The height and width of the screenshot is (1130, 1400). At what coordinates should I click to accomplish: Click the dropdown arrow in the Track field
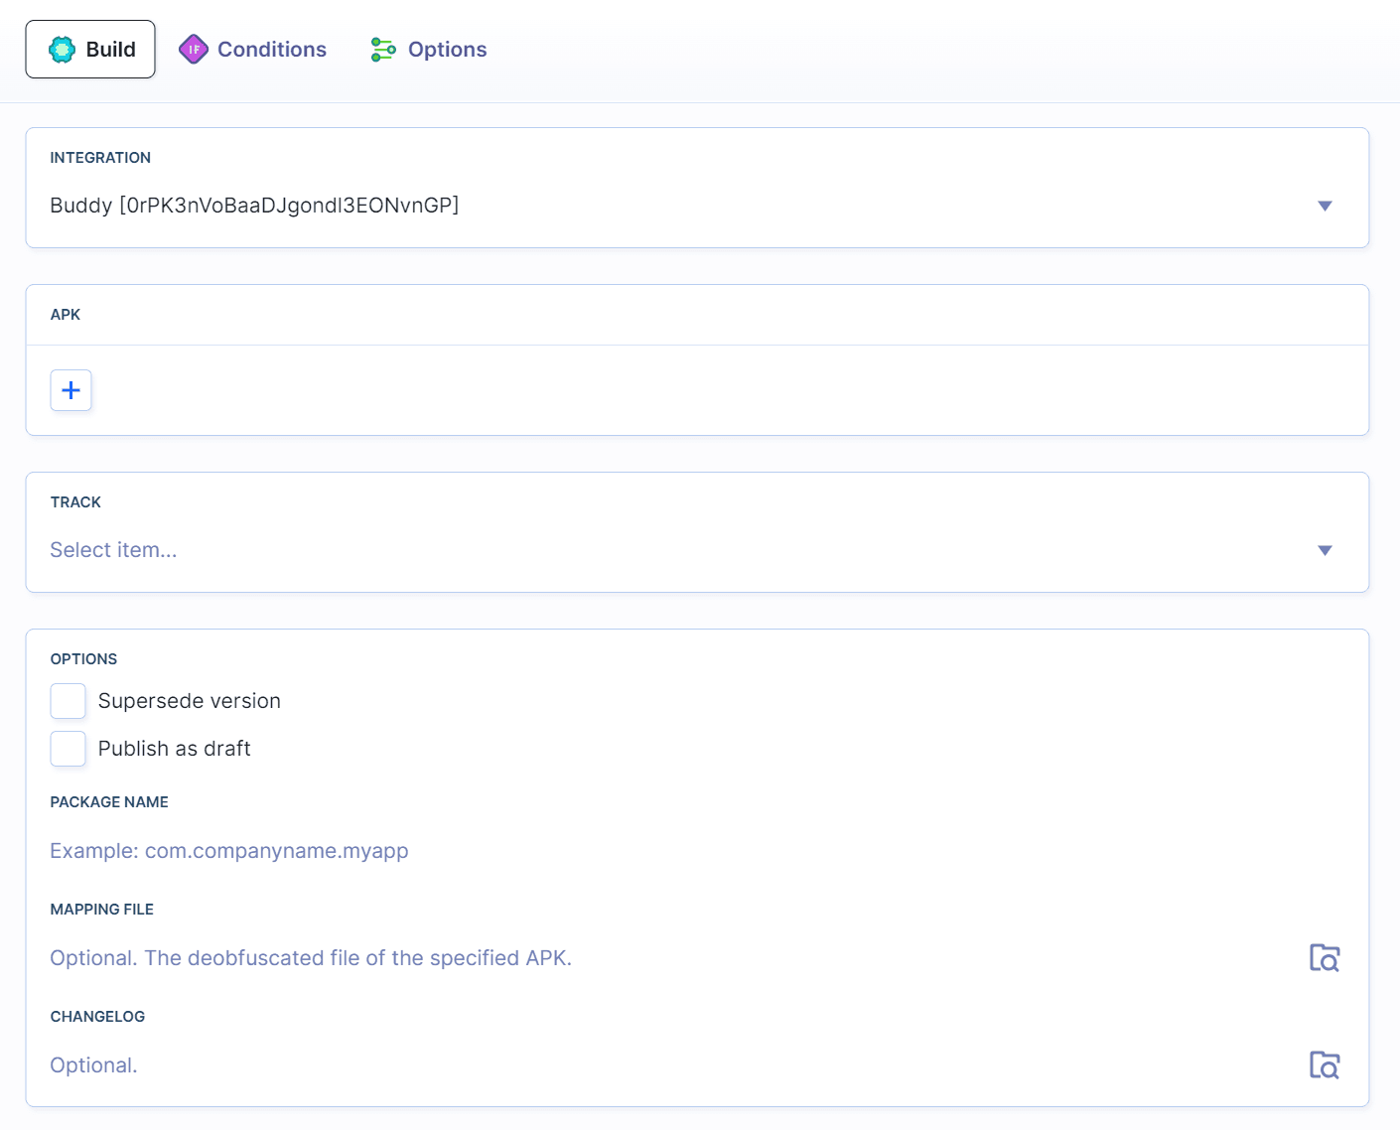point(1325,549)
